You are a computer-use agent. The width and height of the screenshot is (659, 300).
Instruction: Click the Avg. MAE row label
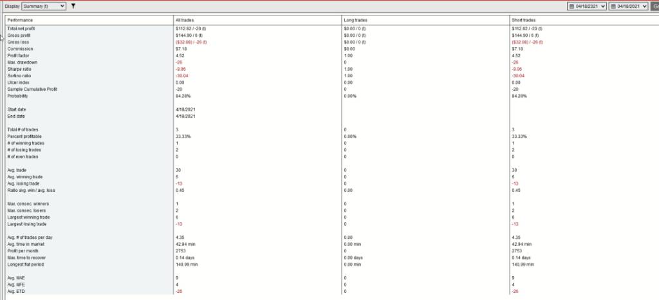16,277
